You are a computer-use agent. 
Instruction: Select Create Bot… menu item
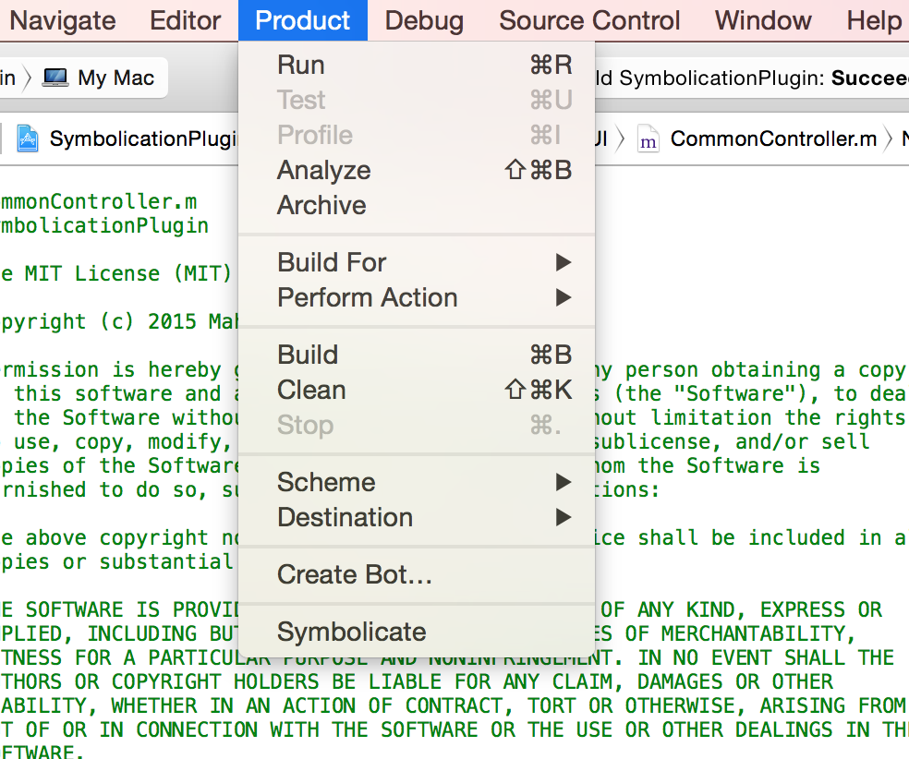[417, 574]
